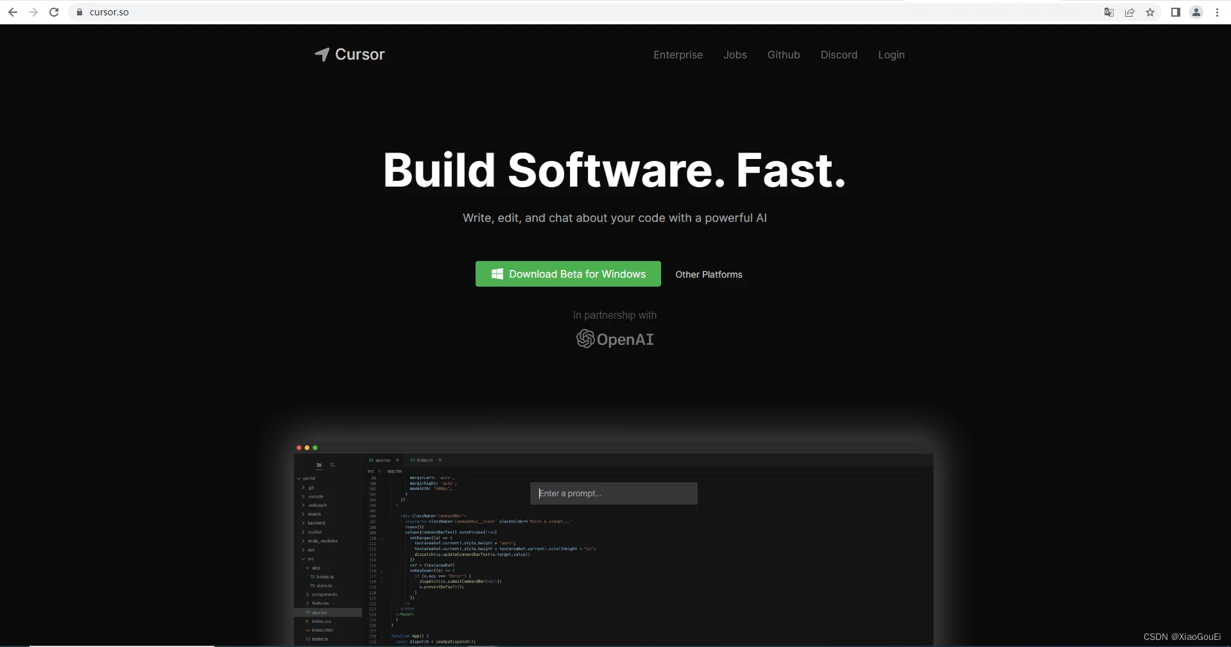1231x647 pixels.
Task: Click the Other Platforms link
Action: [x=709, y=274]
